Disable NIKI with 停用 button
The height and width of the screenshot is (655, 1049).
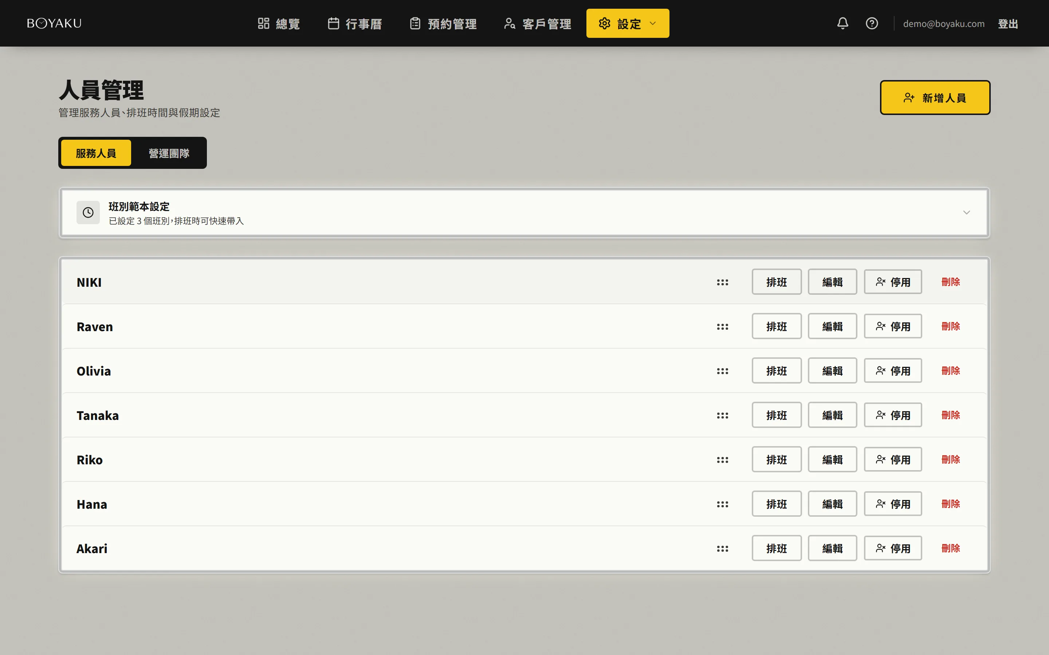click(x=892, y=282)
